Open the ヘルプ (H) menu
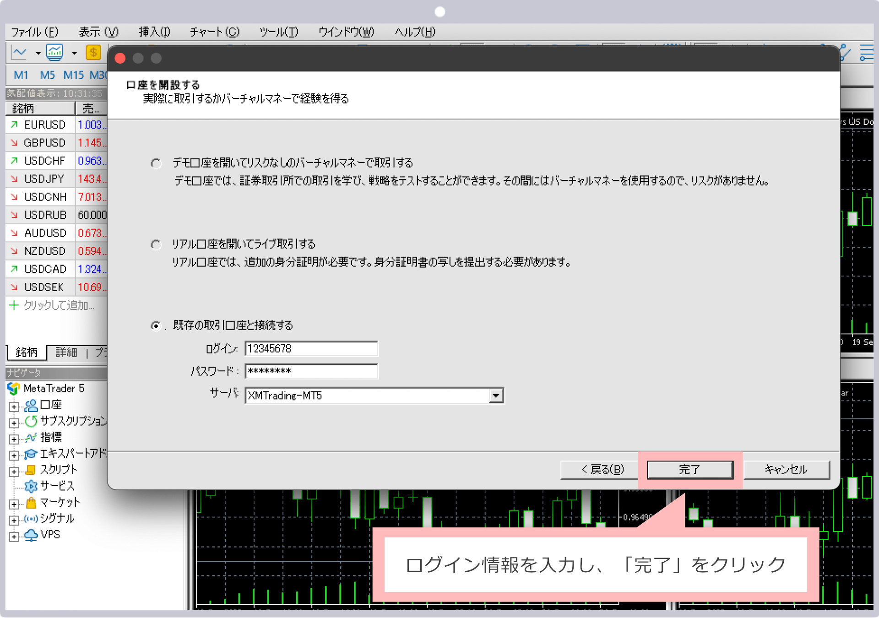The height and width of the screenshot is (618, 879). pos(415,32)
